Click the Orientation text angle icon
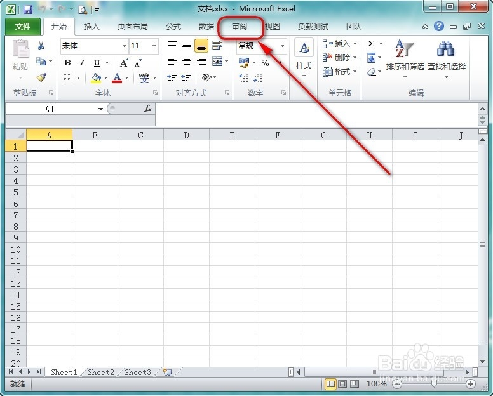Screen dimensions: 493x396 [206, 77]
